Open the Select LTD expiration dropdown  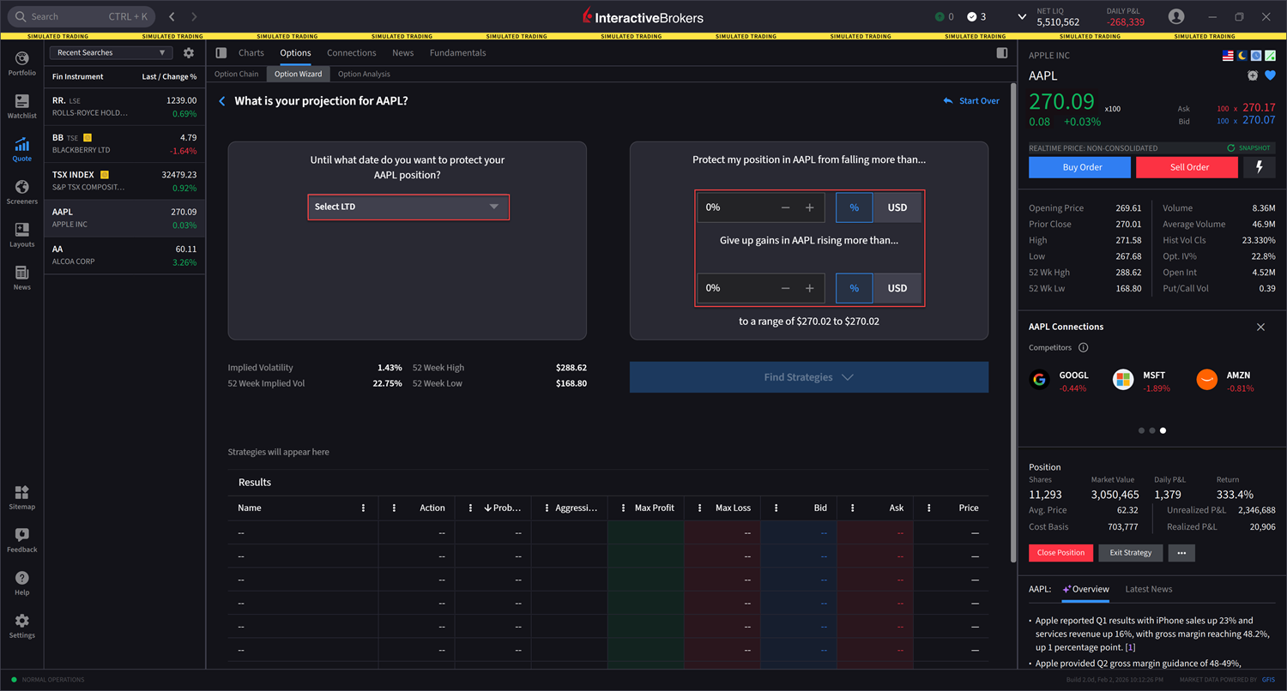click(x=408, y=207)
